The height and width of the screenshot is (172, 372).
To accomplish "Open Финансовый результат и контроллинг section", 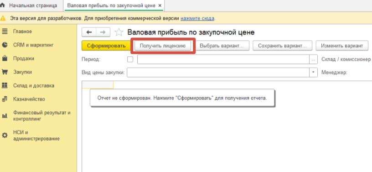I will [x=42, y=116].
